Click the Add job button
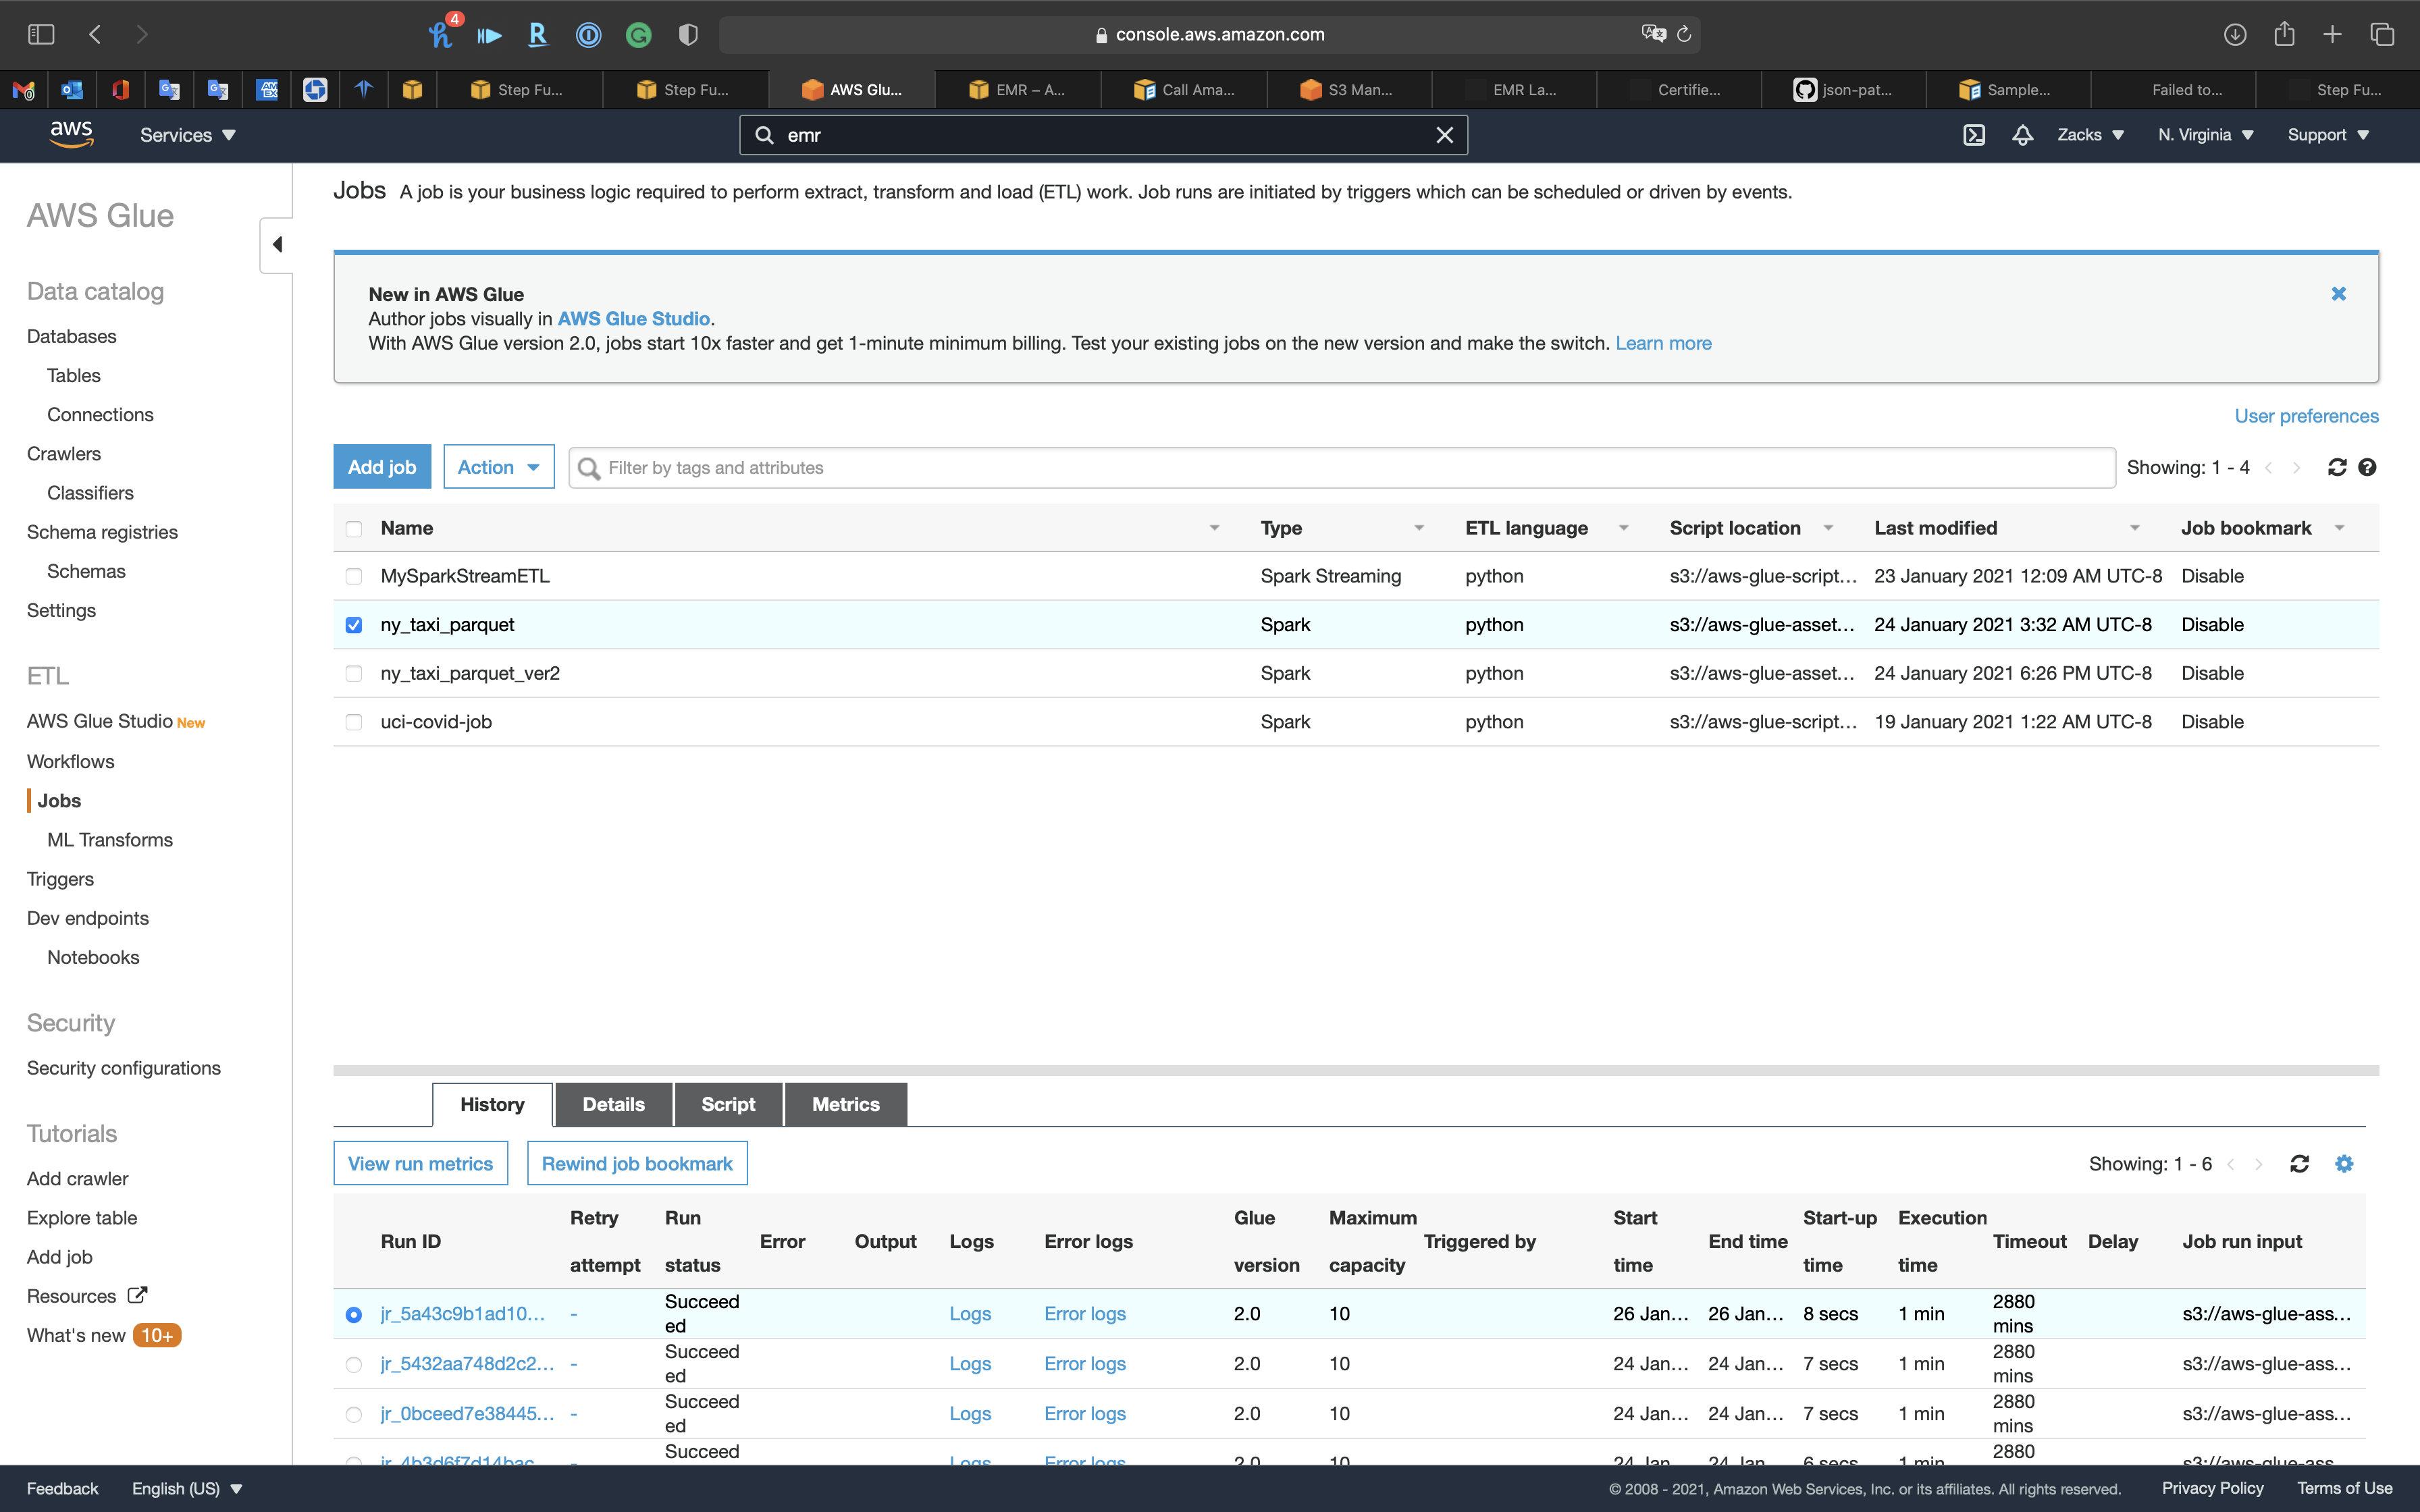 [x=381, y=467]
